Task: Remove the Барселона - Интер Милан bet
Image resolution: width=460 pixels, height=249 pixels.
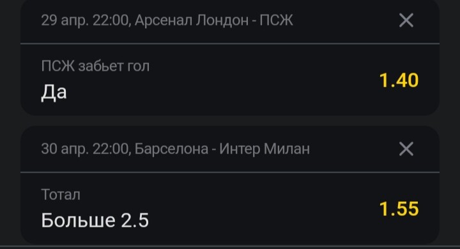Action: point(406,149)
